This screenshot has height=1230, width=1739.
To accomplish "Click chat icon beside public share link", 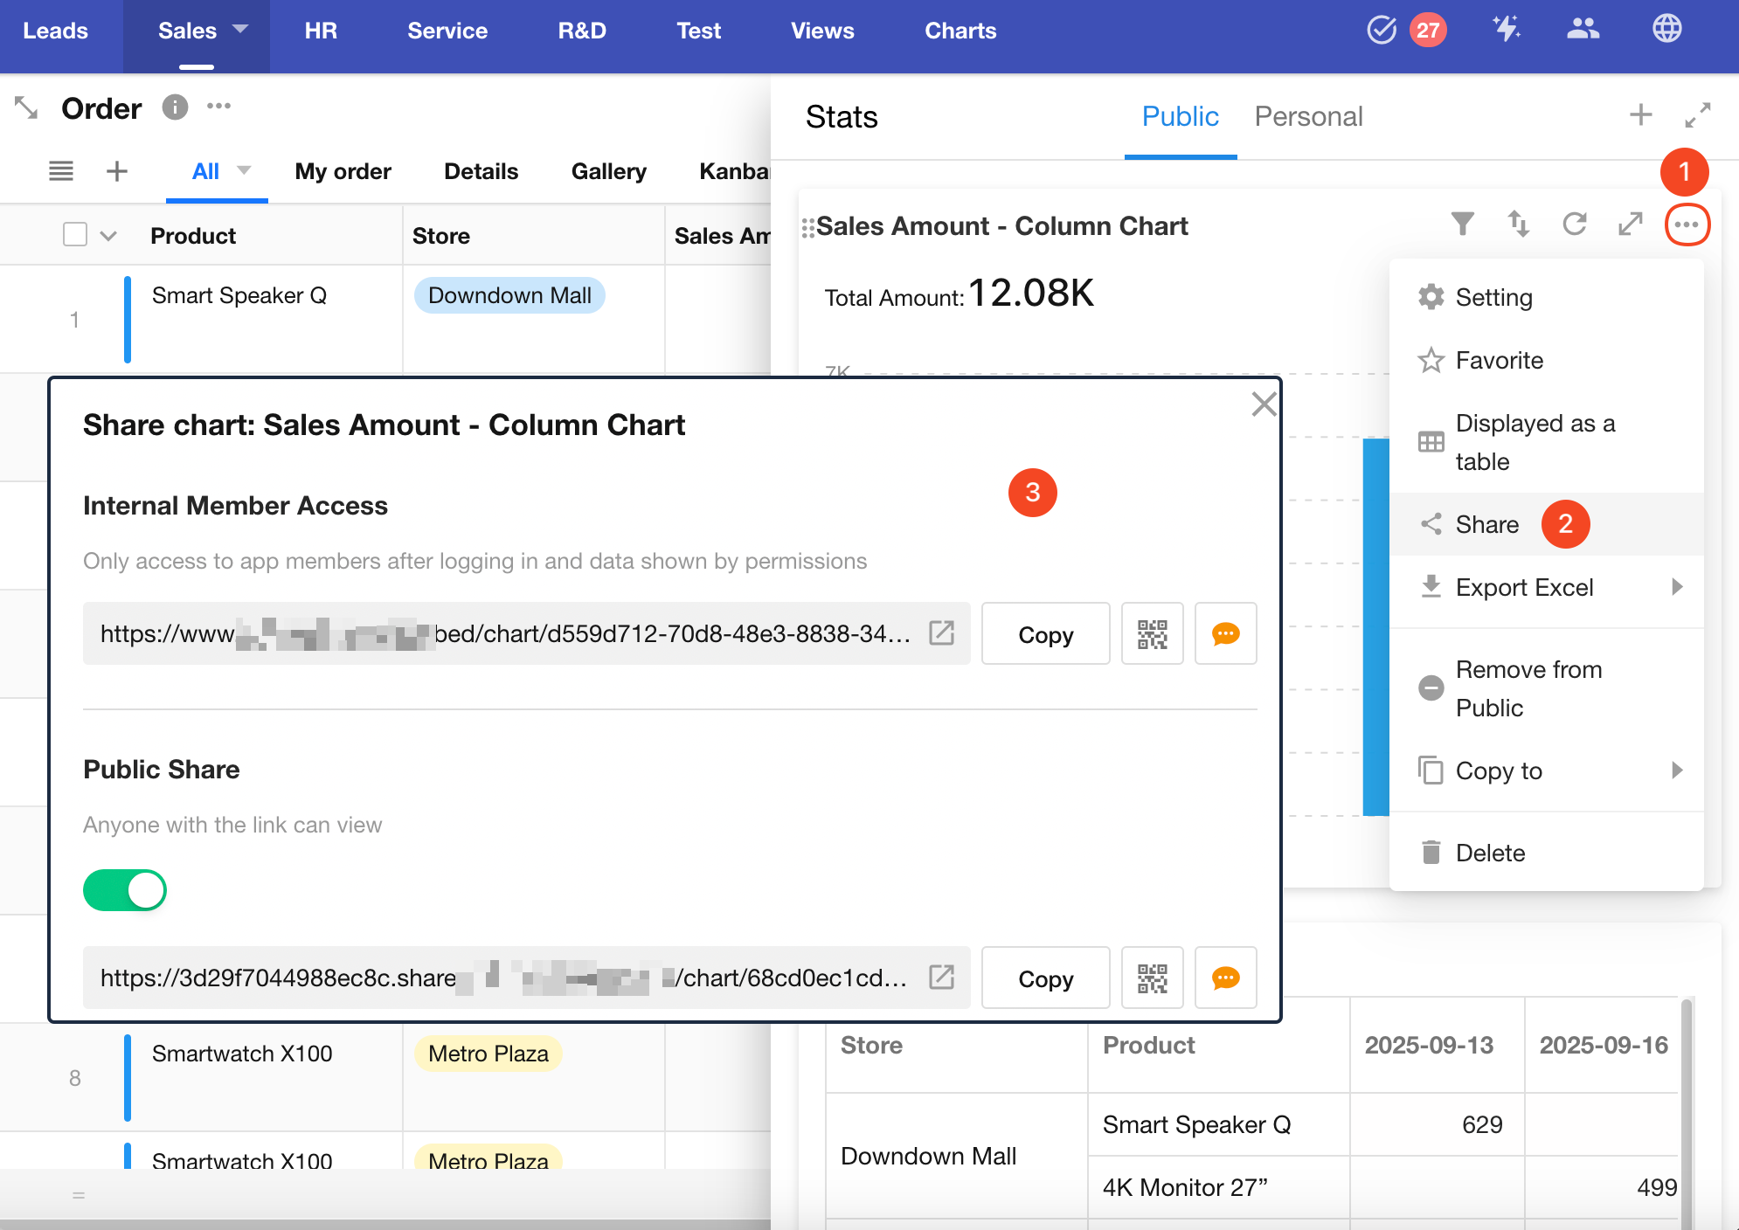I will click(1225, 978).
